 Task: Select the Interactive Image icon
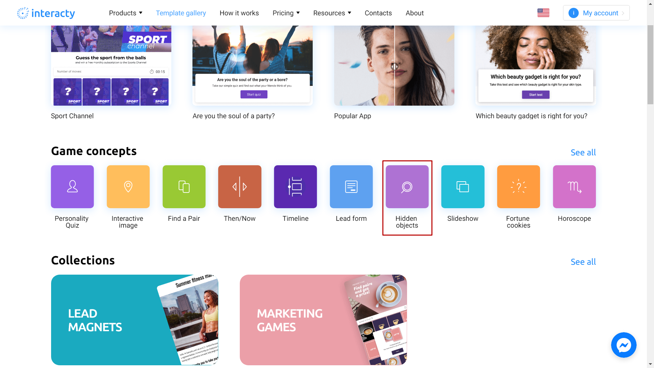tap(128, 186)
